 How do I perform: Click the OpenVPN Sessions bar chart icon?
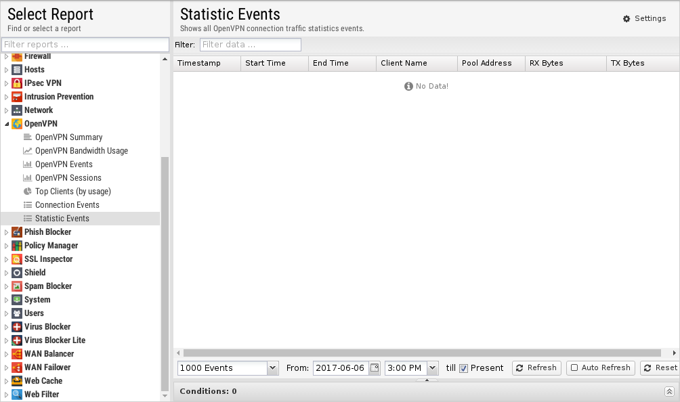(x=28, y=177)
